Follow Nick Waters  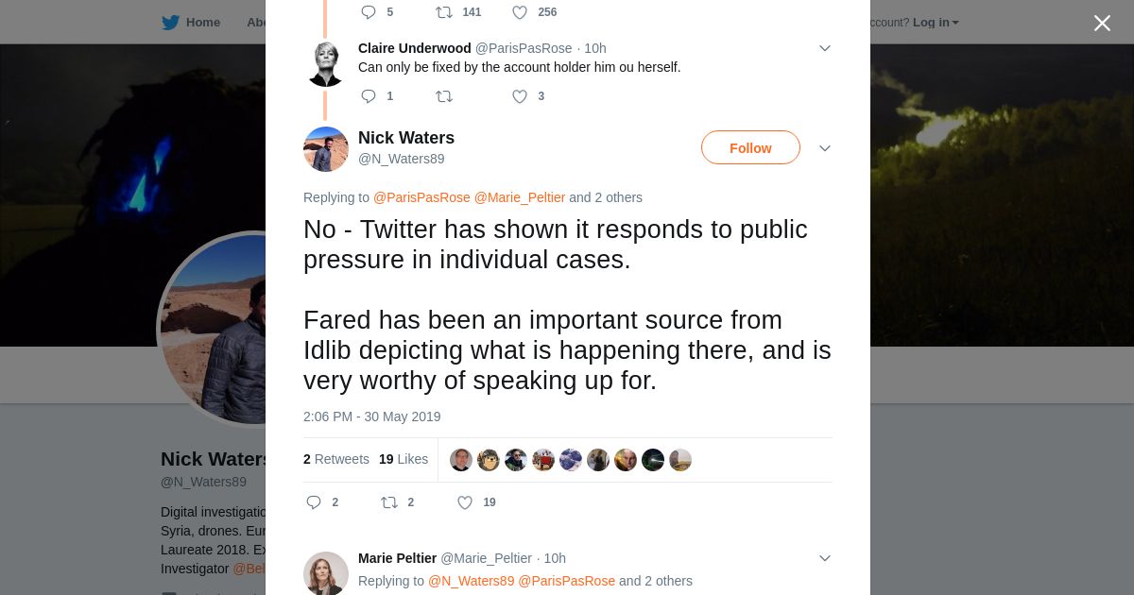pyautogui.click(x=750, y=148)
